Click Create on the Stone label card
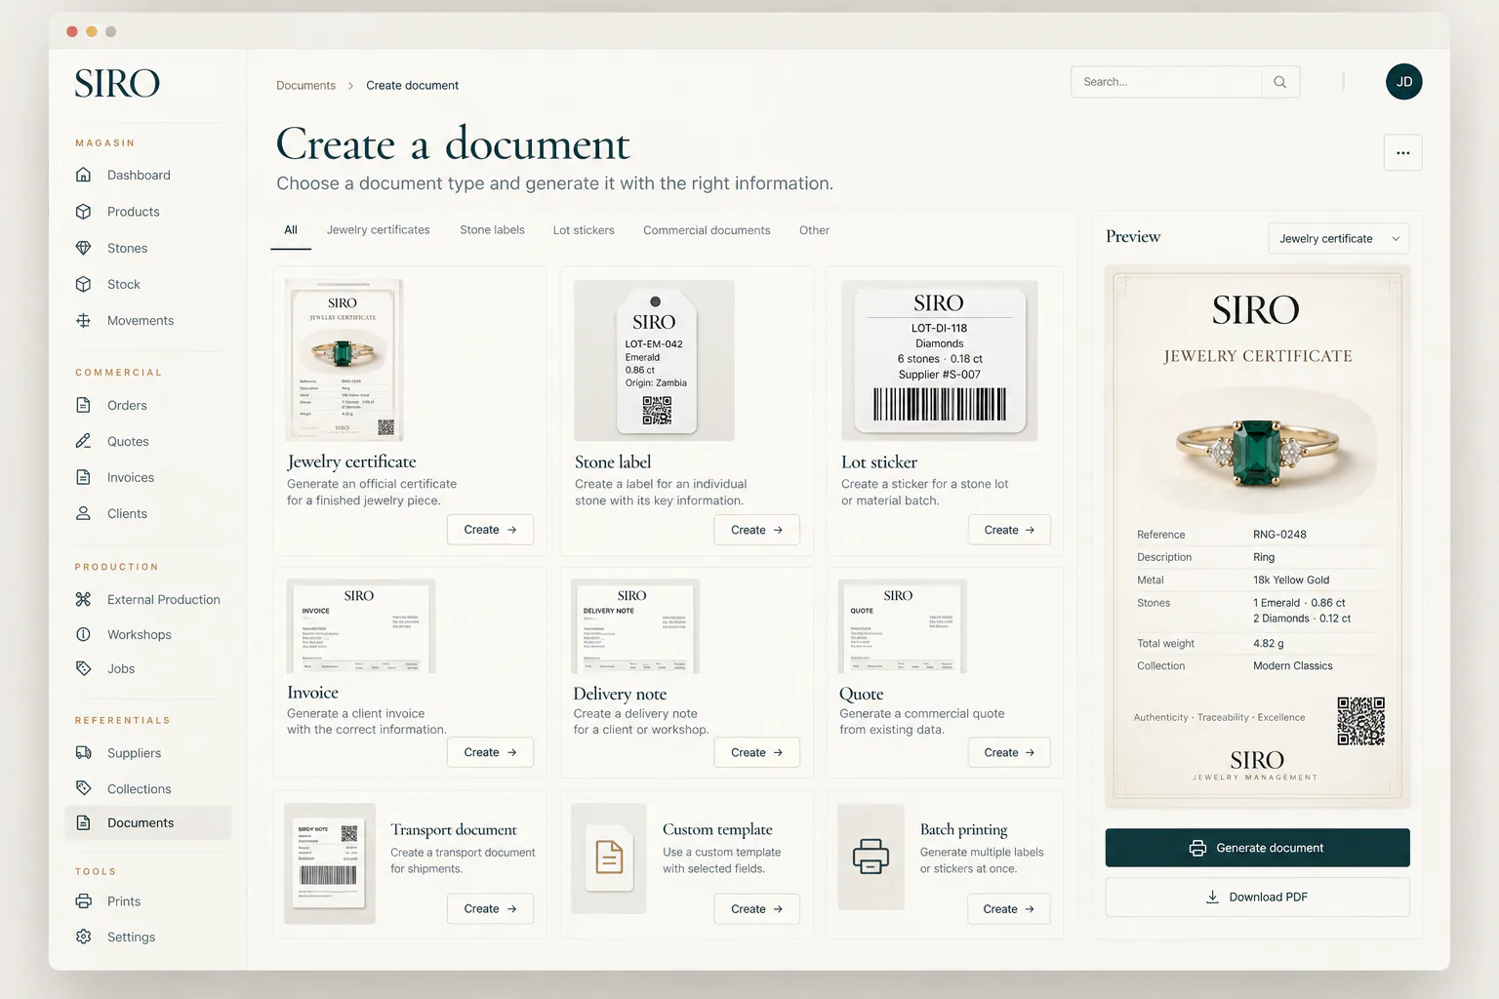This screenshot has width=1499, height=999. coord(757,530)
